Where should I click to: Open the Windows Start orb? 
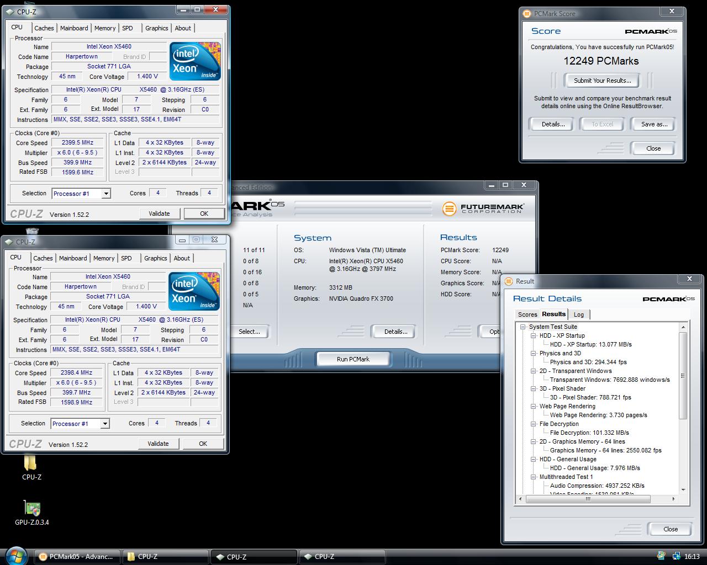15,556
